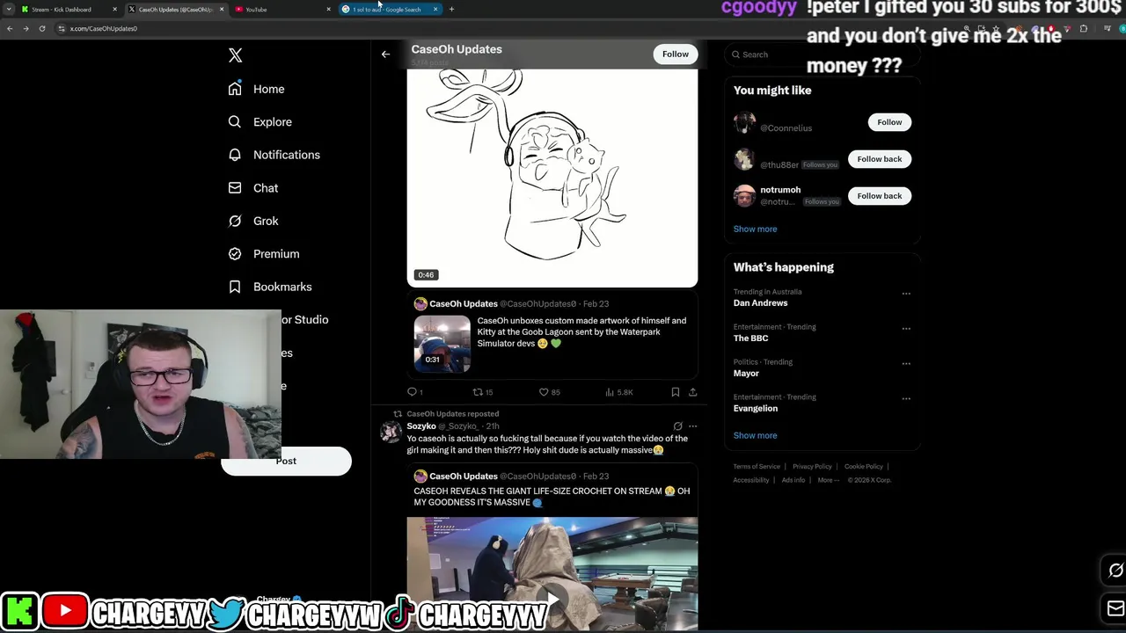Open more options for The BBC trend
1126x633 pixels.
(906, 329)
